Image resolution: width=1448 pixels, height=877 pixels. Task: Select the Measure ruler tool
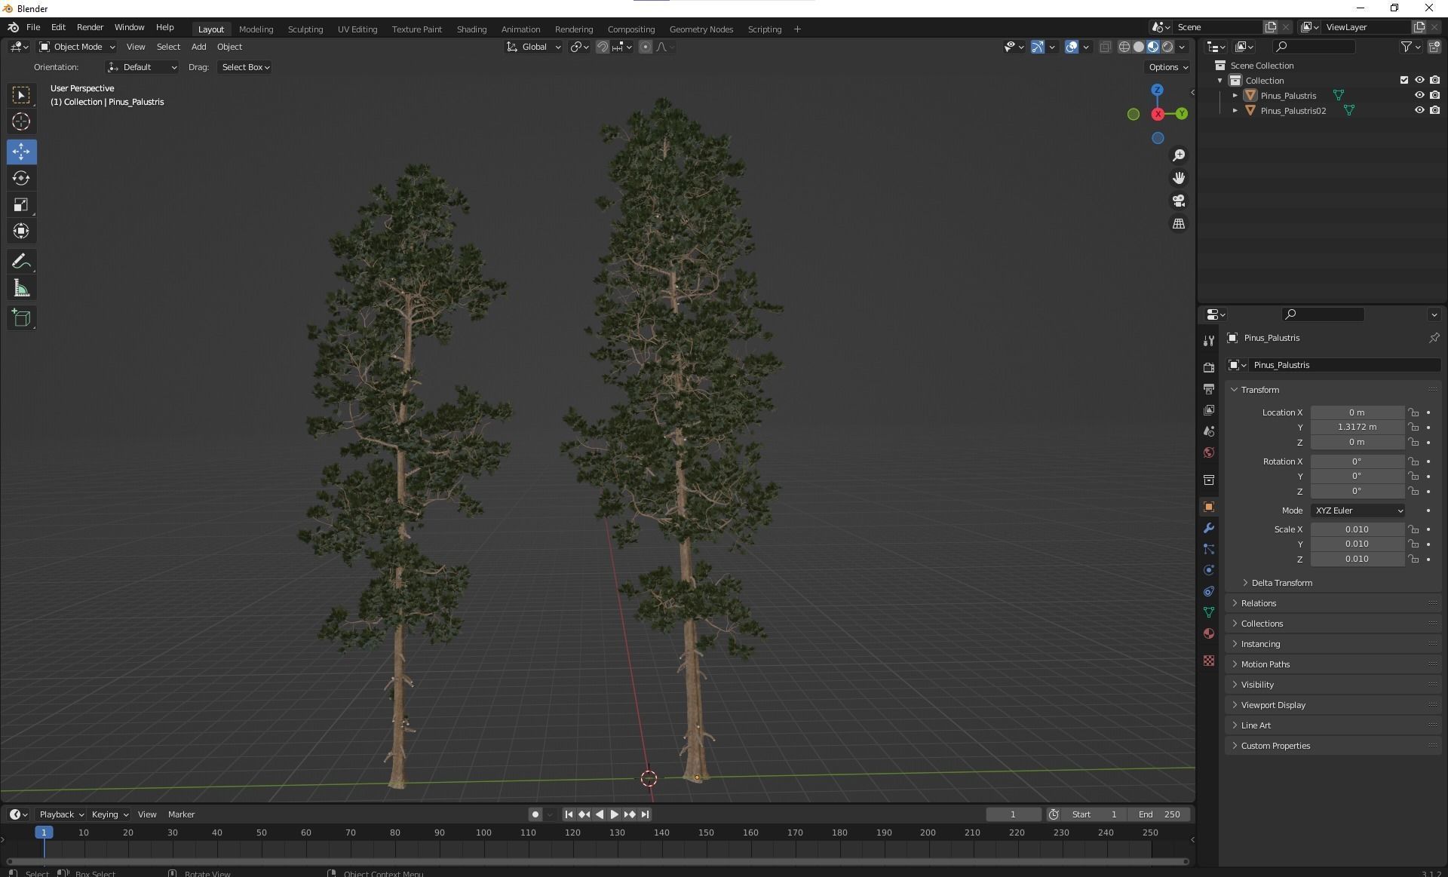21,289
